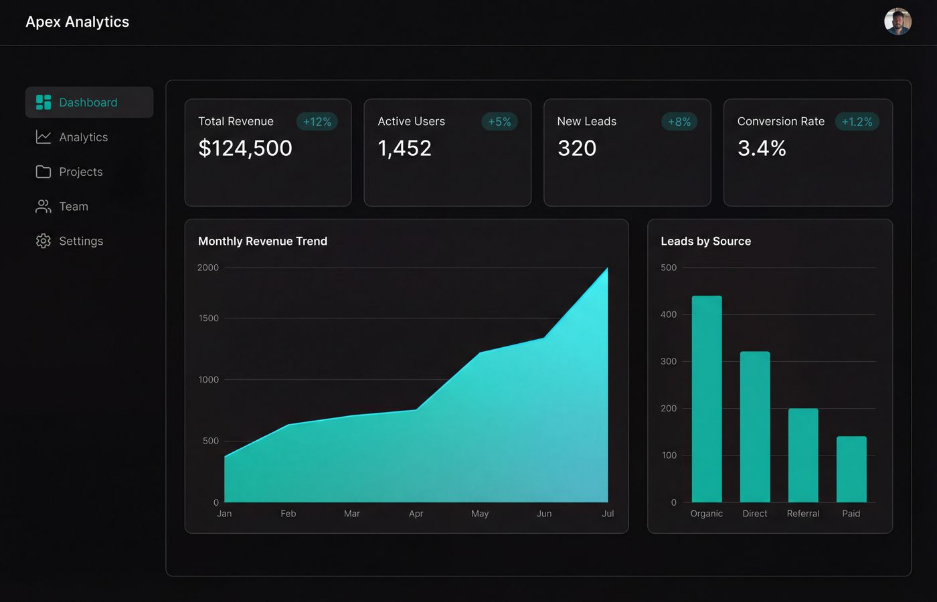Switch to the Dashboard section

coord(88,102)
